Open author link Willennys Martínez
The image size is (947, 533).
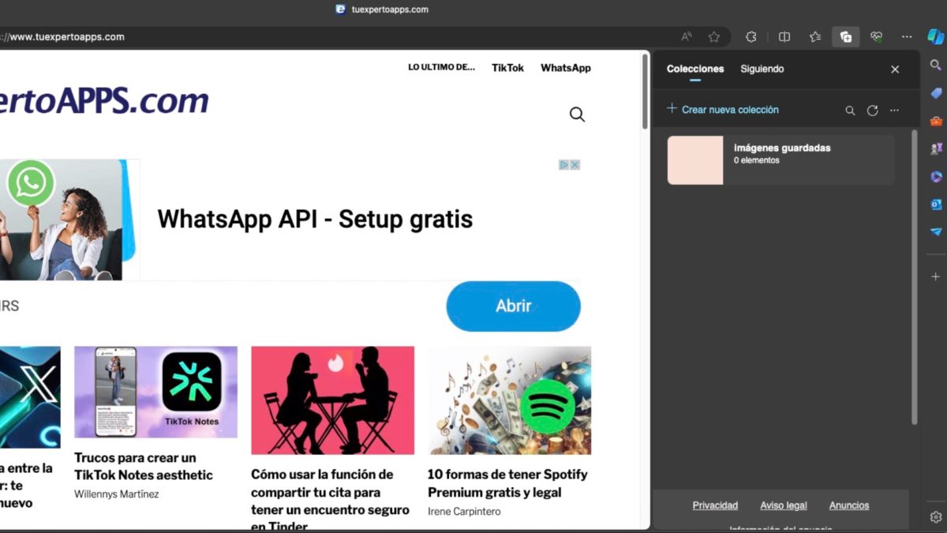pos(117,494)
